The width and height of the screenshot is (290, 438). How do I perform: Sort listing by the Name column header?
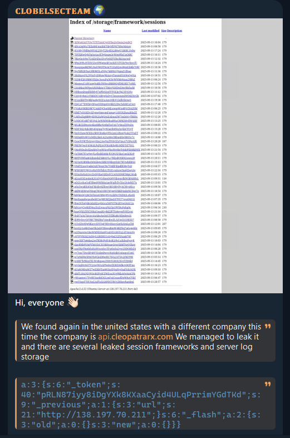107,31
